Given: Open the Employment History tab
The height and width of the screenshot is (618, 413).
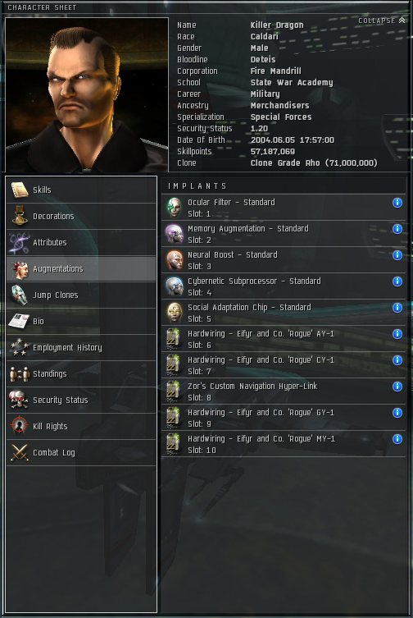Looking at the screenshot, I should (81, 348).
